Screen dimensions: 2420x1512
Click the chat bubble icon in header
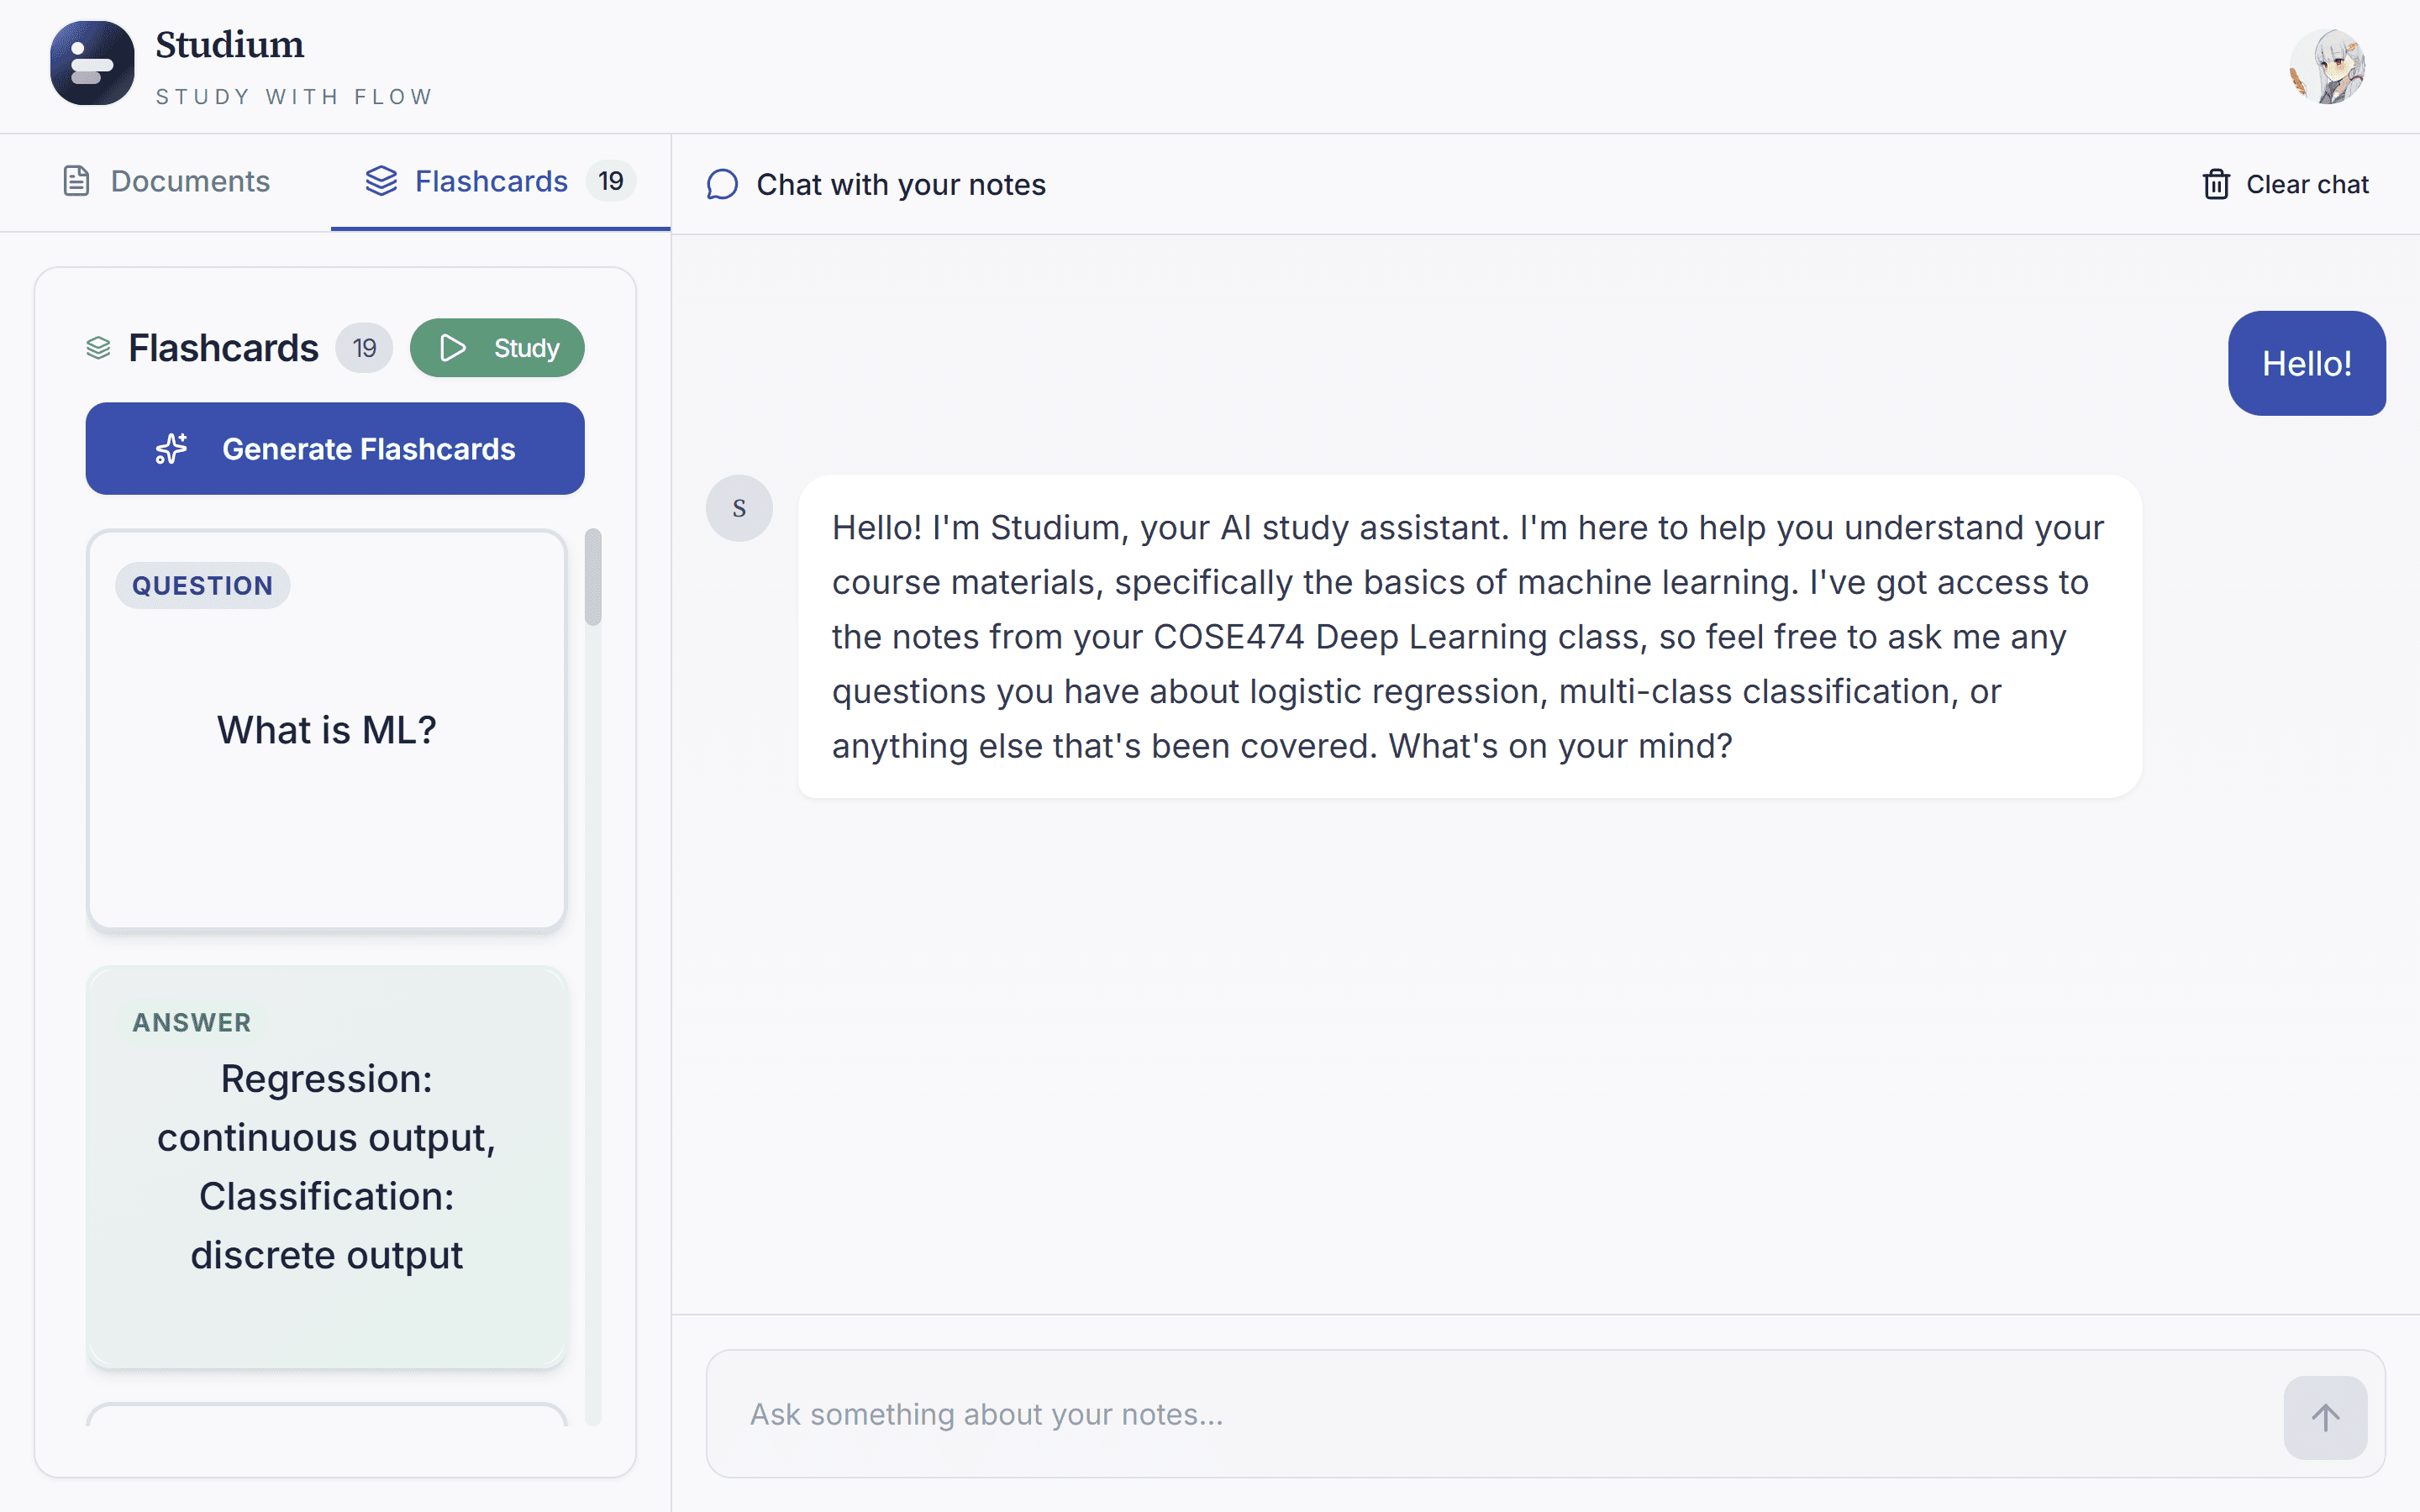coord(722,185)
